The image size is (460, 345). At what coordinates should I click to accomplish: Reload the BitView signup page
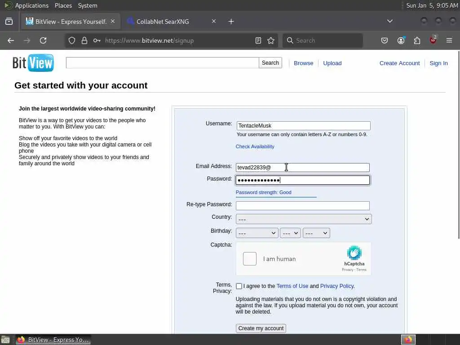43,40
